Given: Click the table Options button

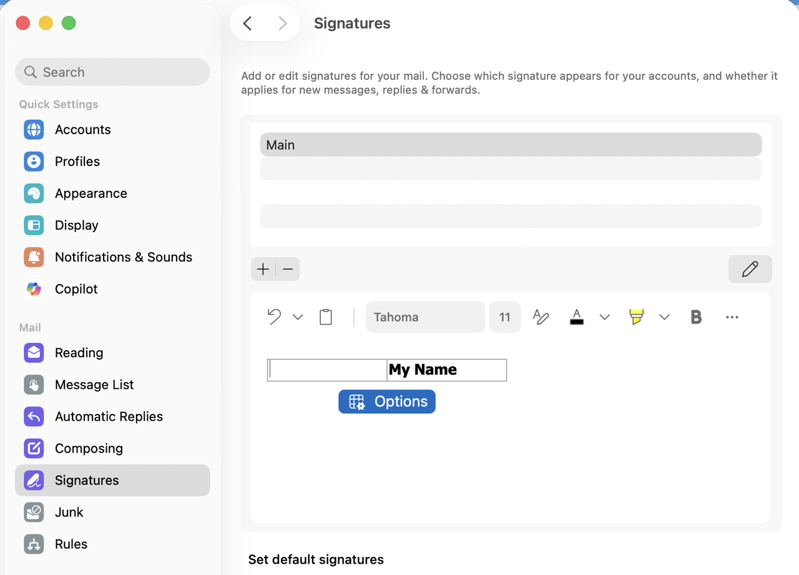Looking at the screenshot, I should [x=387, y=401].
